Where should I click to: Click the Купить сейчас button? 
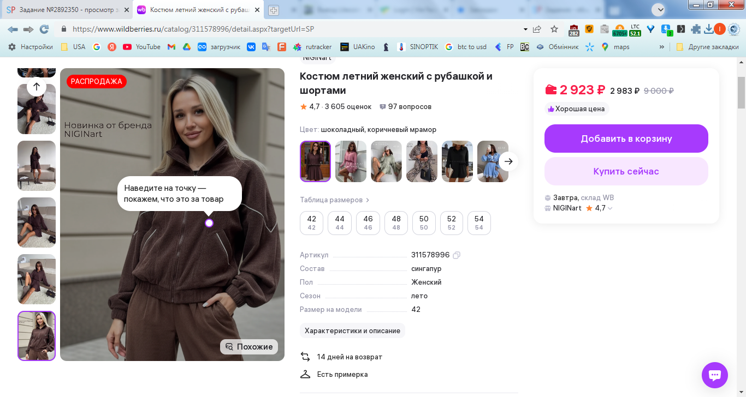click(626, 171)
